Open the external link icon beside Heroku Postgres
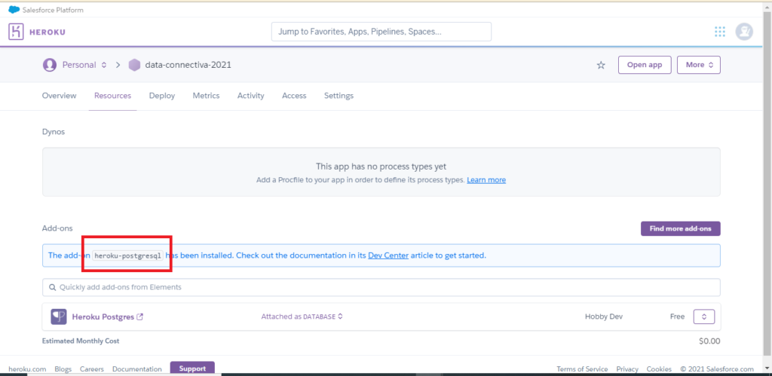 [x=139, y=317]
